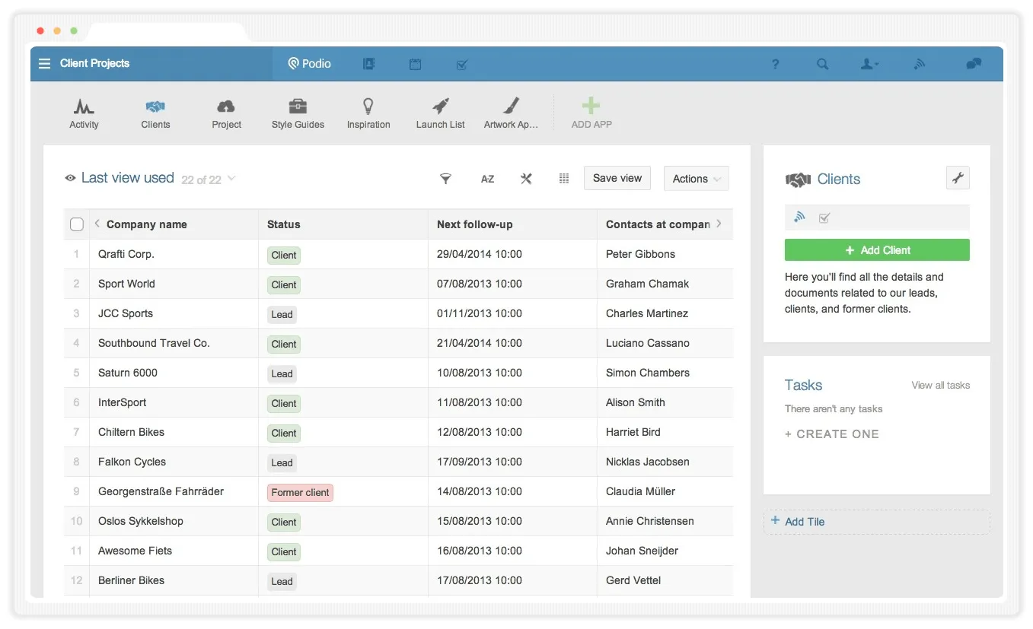Click the checkmark tasks icon under Clients
This screenshot has height=629, width=1033.
[x=824, y=218]
